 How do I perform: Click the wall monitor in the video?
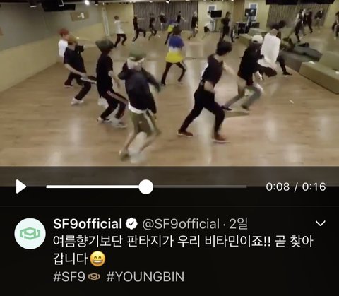click(x=216, y=14)
